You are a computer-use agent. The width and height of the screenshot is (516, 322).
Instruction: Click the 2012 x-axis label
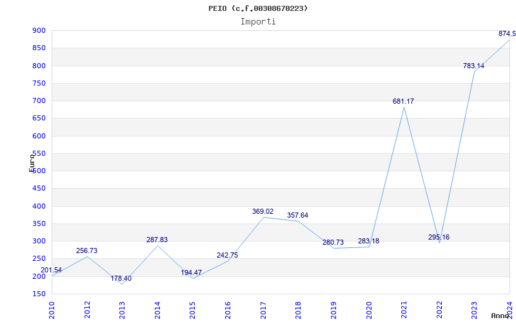pos(87,310)
